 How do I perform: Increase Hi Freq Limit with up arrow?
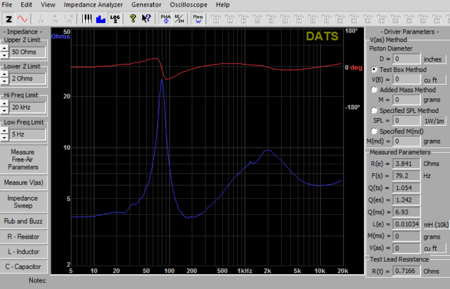pyautogui.click(x=4, y=104)
